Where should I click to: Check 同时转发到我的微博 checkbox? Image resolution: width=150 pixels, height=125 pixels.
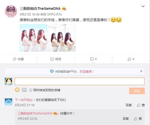coord(31,90)
